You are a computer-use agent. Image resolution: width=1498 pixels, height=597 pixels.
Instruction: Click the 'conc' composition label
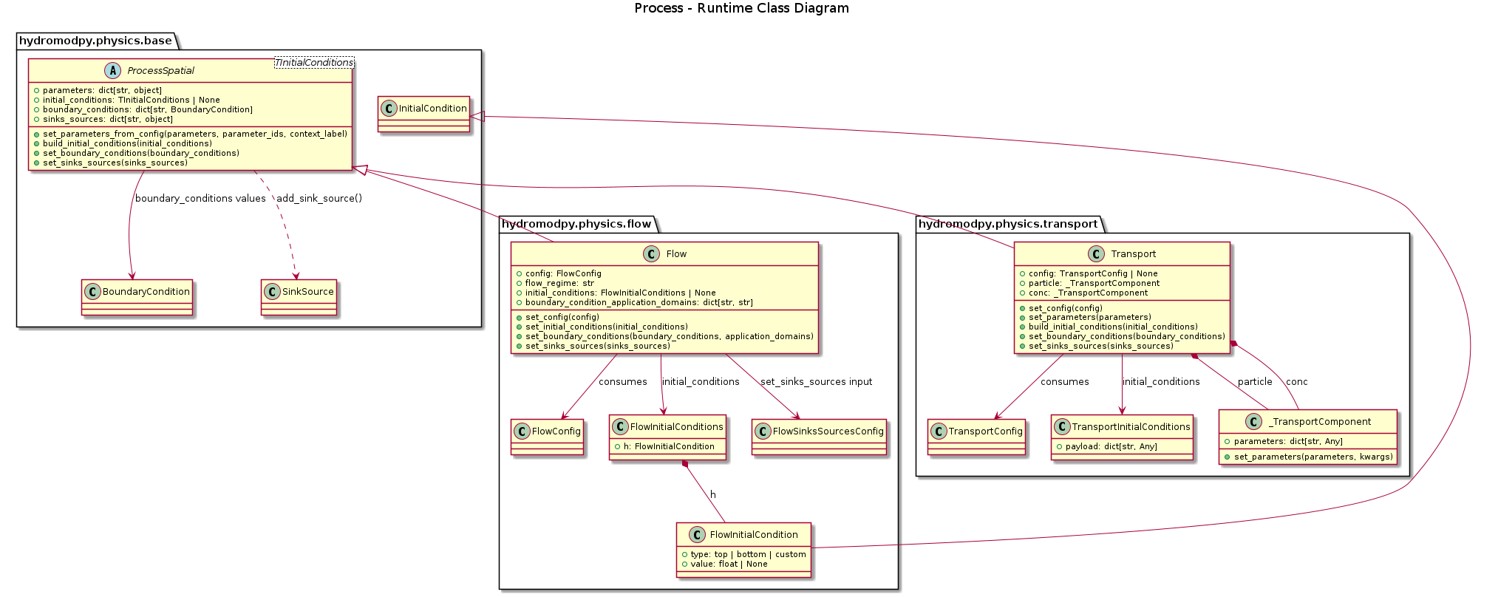(1297, 382)
